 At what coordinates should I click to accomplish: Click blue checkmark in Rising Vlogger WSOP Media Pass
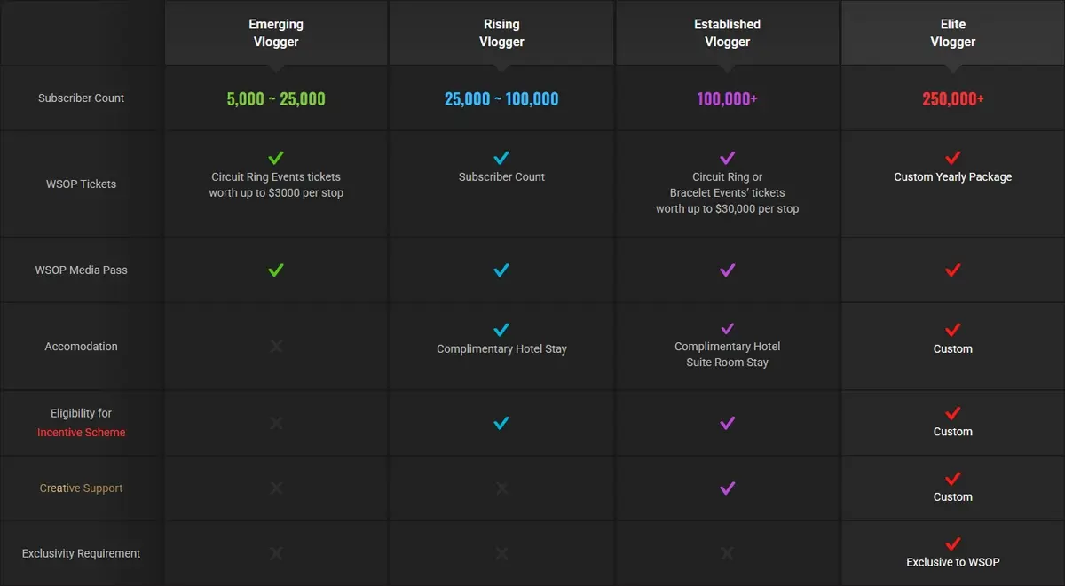click(x=501, y=270)
